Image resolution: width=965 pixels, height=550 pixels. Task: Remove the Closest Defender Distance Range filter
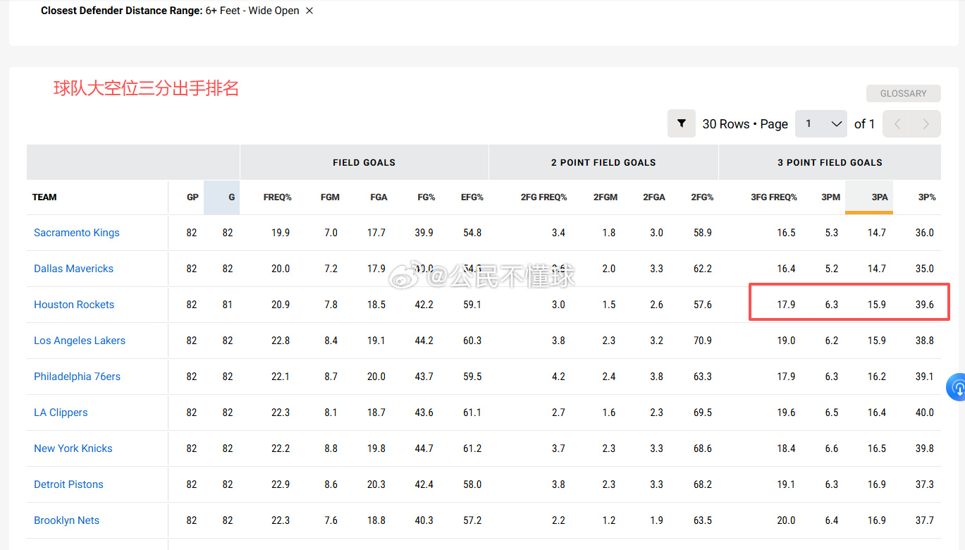point(309,11)
